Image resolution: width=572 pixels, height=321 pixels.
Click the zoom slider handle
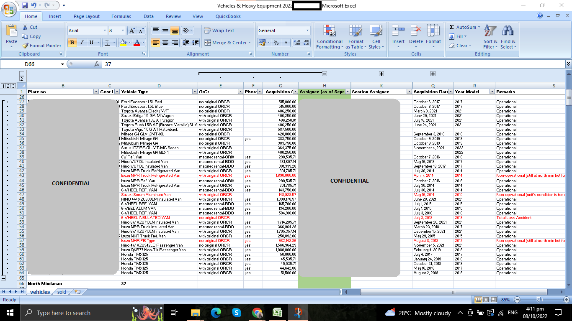point(539,300)
